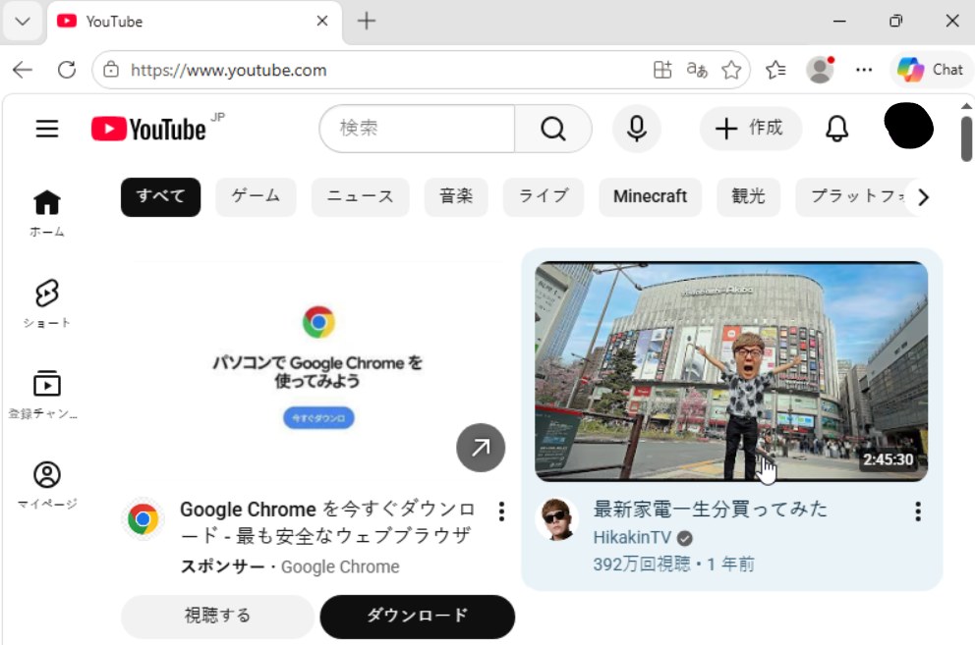Go back with browser back arrow
Image resolution: width=975 pixels, height=645 pixels.
23,70
